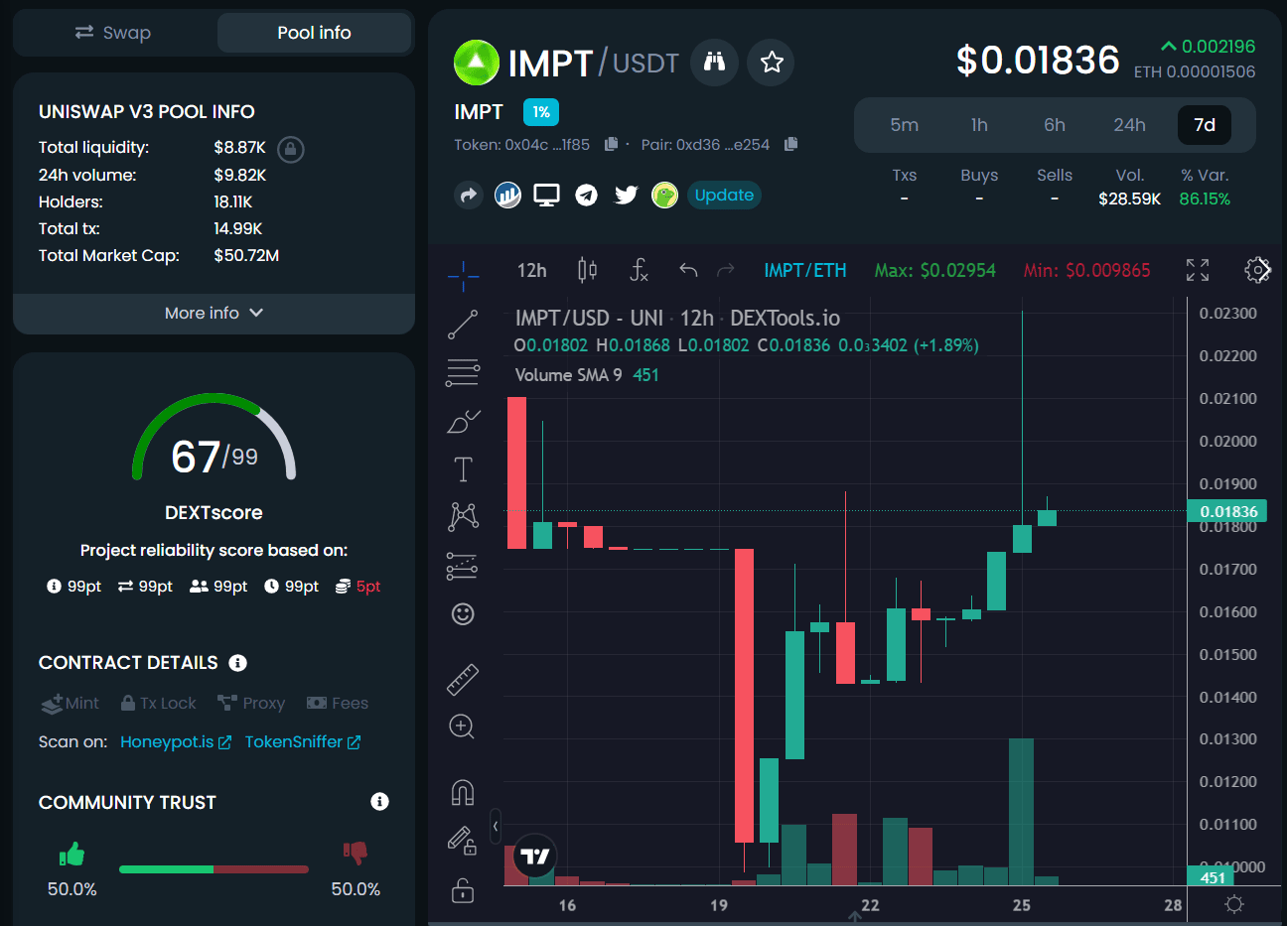Screen dimensions: 1287x926
Task: Select the ruler measure tool
Action: [x=463, y=679]
